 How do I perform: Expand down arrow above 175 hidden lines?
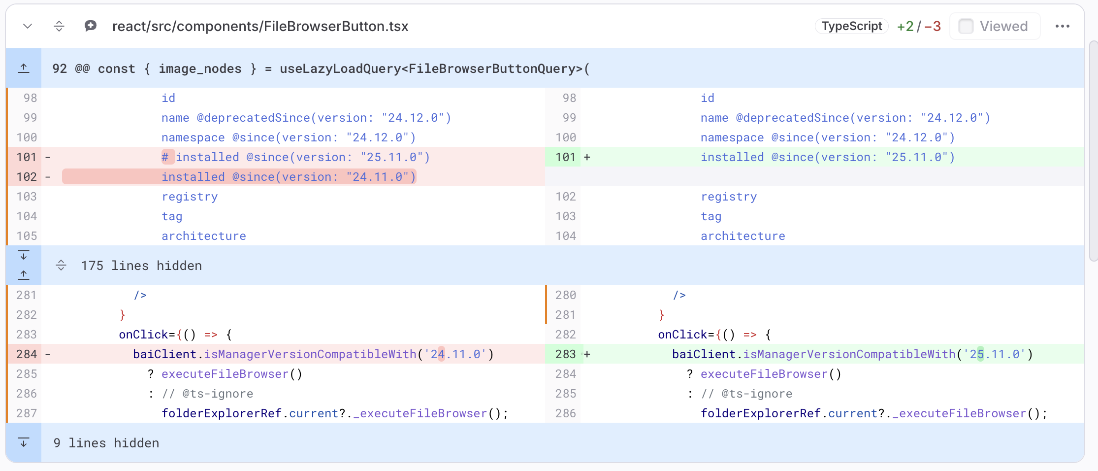click(24, 255)
